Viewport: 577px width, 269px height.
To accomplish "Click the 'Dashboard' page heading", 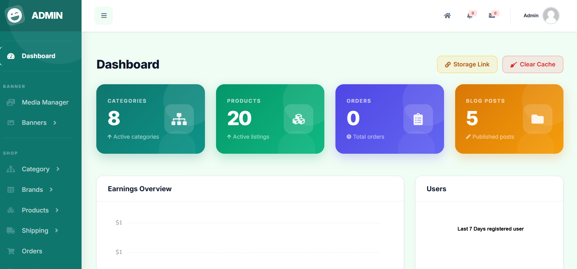I will tap(128, 64).
